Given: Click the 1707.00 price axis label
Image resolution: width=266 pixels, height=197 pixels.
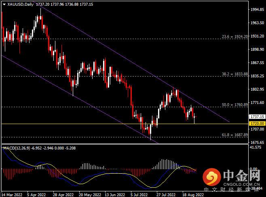Looking at the screenshot, I should pyautogui.click(x=258, y=129).
